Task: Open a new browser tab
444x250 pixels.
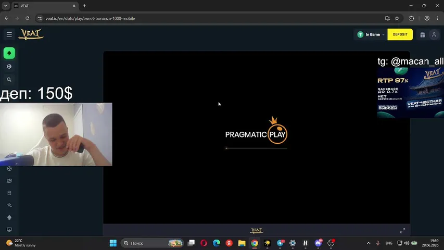Action: 84,6
